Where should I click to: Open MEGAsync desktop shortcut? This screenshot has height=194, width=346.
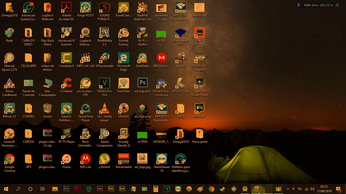click(162, 60)
